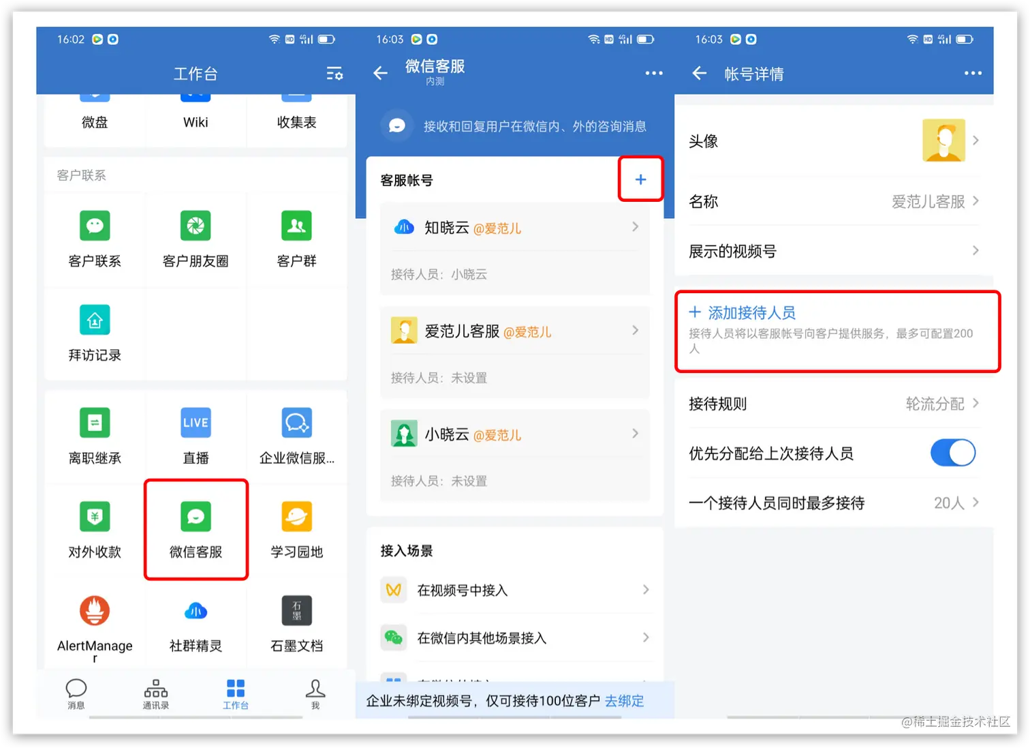This screenshot has height=748, width=1030.
Task: Open 展示的视频号 setting
Action: (x=834, y=251)
